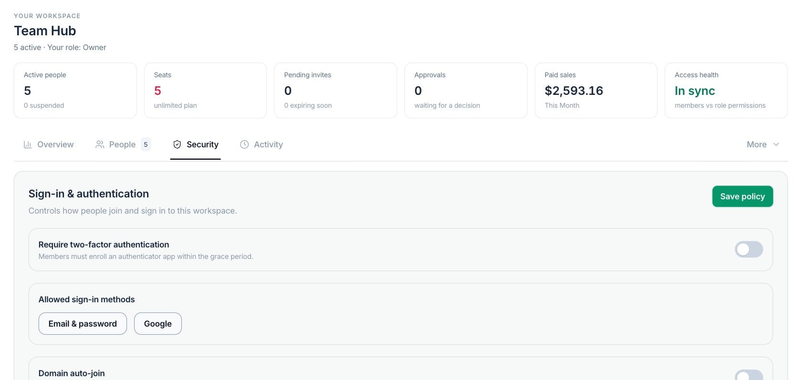802x380 pixels.
Task: Go to the Activity tab
Action: (x=262, y=144)
